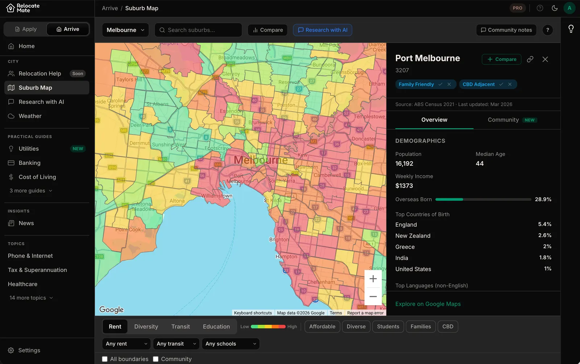Click the lightbulb tips icon
Screen dimensions: 580x364
tap(571, 29)
